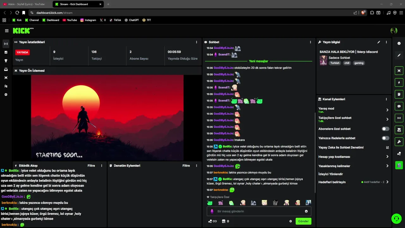Click the info icon in right rail

pos(399,43)
